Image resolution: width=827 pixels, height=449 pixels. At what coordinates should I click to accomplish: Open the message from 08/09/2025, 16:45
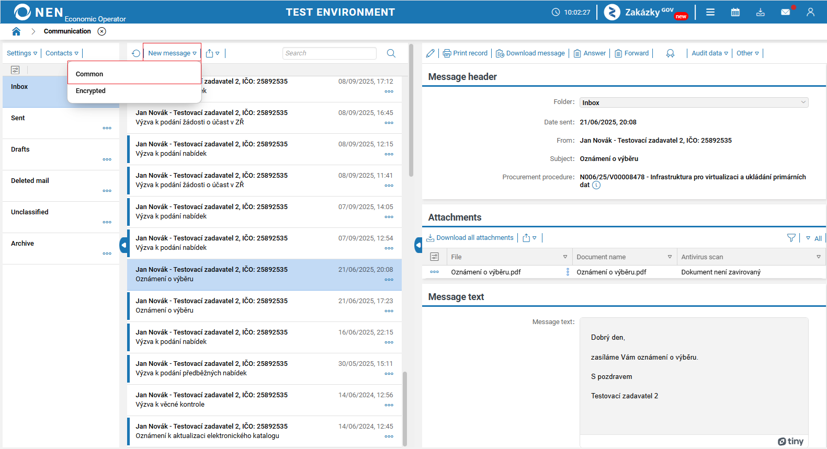coord(264,118)
